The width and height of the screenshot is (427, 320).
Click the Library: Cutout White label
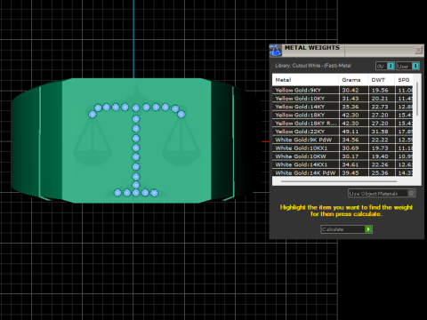coord(313,66)
